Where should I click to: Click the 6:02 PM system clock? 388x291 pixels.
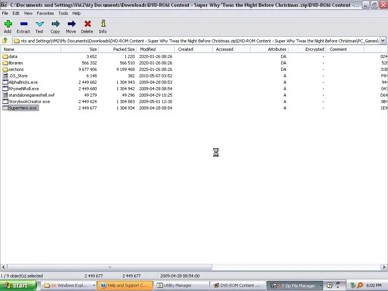click(374, 285)
